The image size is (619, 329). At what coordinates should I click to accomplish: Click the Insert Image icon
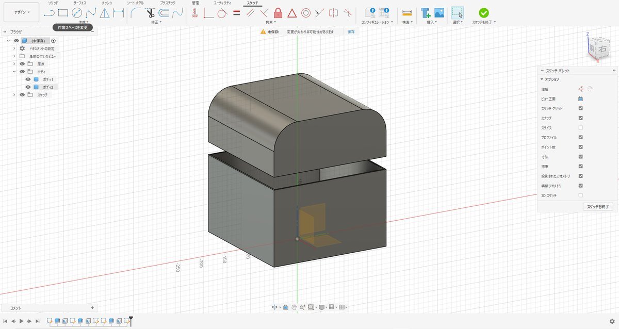[439, 13]
